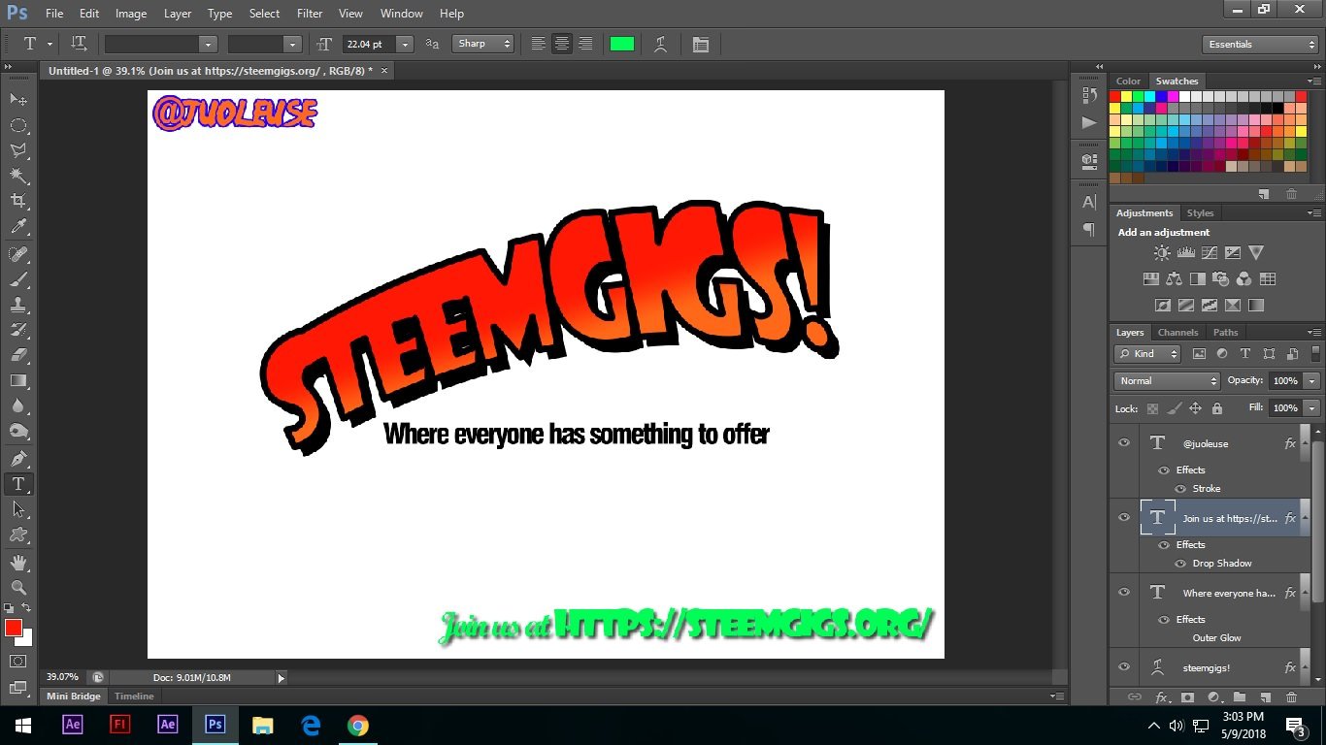Switch to the Channels tab
The image size is (1326, 745).
point(1177,332)
